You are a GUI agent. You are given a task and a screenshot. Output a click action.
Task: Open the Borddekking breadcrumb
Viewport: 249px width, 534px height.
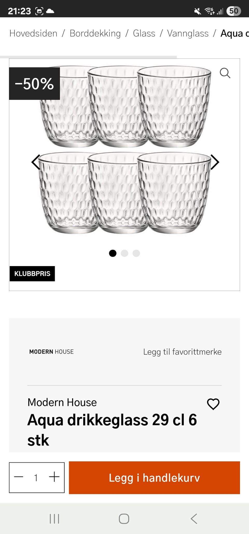point(95,33)
